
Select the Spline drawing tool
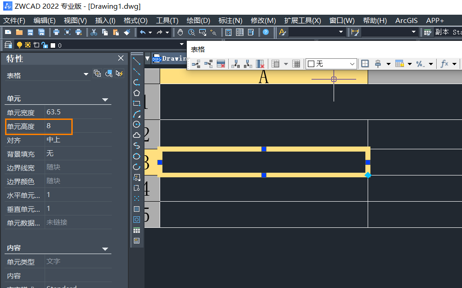pyautogui.click(x=137, y=146)
